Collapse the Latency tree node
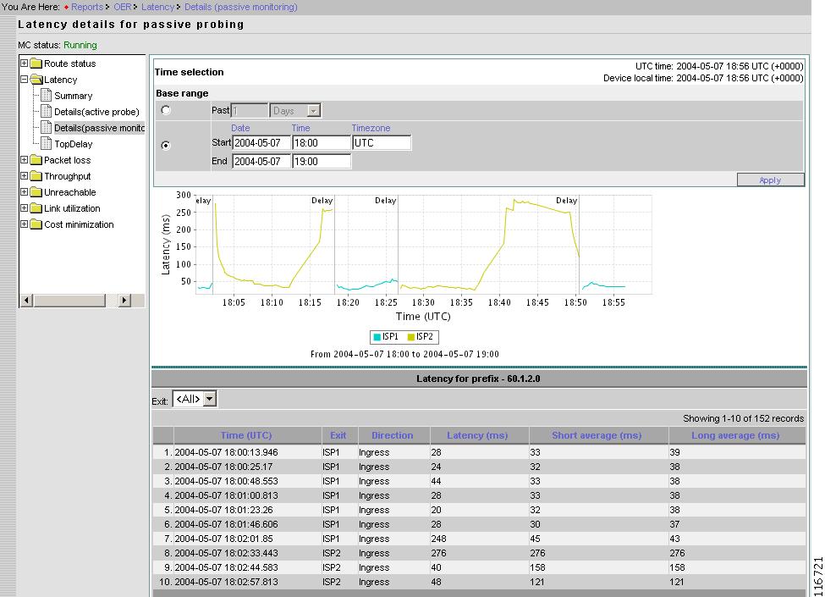The image size is (825, 597). click(x=25, y=80)
